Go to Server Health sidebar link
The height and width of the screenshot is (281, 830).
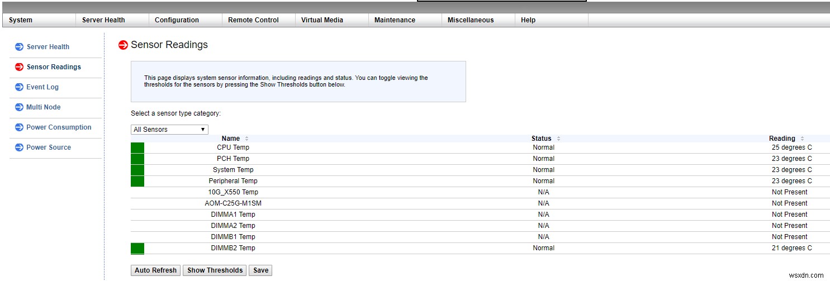[x=48, y=47]
